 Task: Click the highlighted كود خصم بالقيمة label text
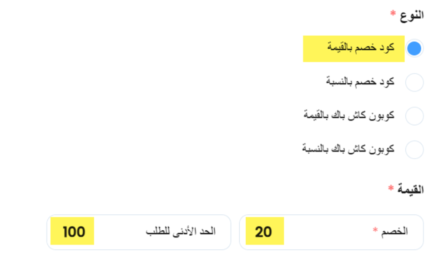[361, 47]
